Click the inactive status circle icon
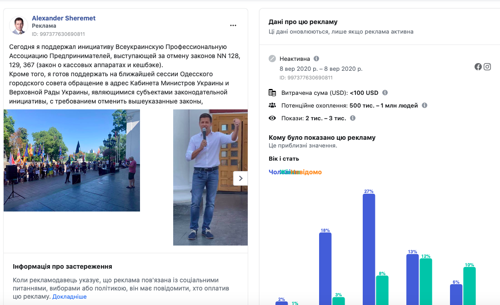 272,59
